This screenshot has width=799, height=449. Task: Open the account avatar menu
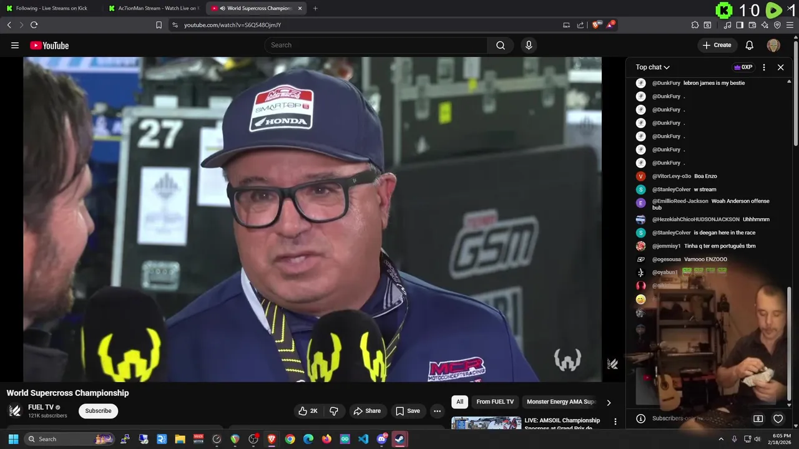[x=773, y=45]
